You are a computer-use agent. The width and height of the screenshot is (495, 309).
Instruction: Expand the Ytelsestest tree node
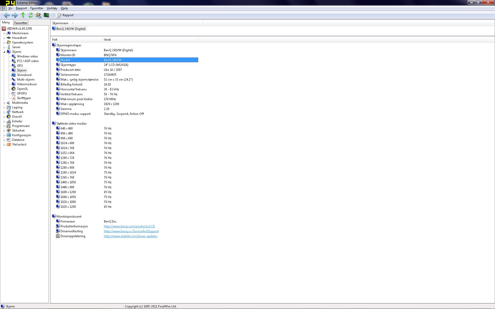click(4, 144)
